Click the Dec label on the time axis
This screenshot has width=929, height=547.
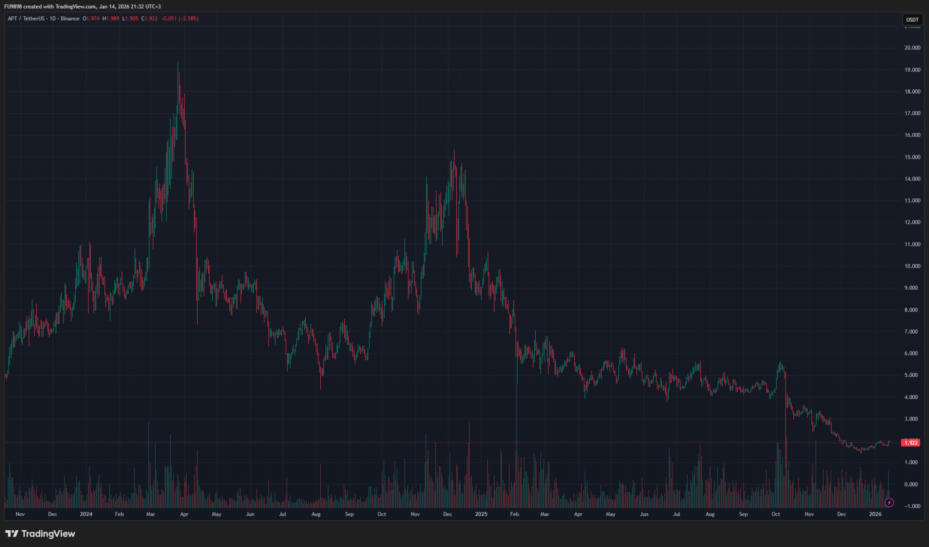pos(841,514)
